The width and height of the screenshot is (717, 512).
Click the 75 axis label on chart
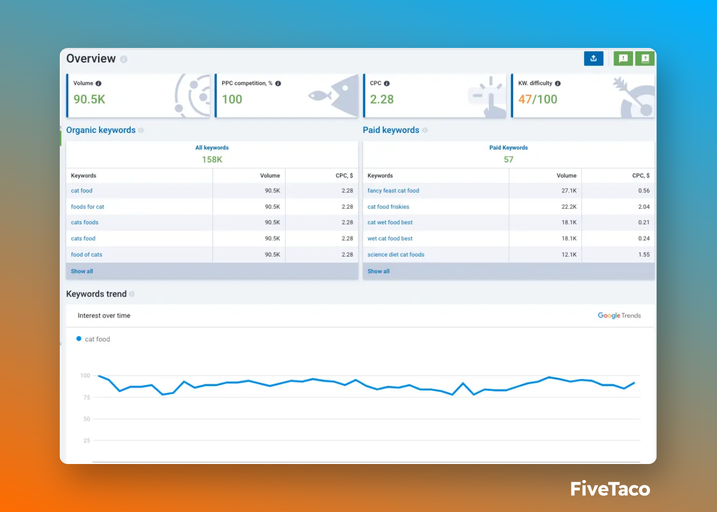87,397
